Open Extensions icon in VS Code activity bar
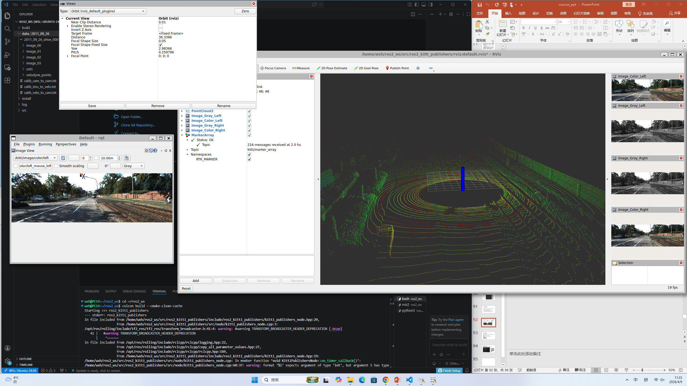Image resolution: width=687 pixels, height=386 pixels. (8, 80)
